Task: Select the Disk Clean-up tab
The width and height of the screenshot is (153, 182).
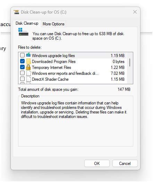Action: click(x=27, y=23)
